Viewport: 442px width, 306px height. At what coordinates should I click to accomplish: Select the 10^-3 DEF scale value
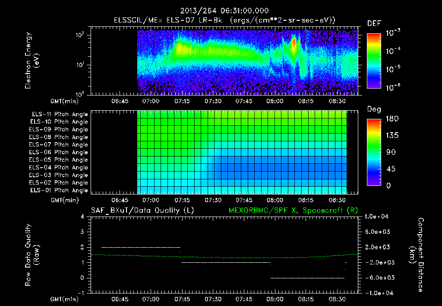(x=393, y=33)
